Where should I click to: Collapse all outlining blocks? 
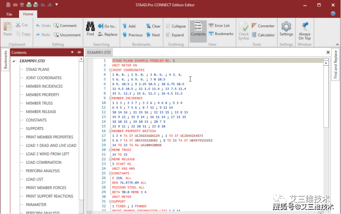click(176, 26)
